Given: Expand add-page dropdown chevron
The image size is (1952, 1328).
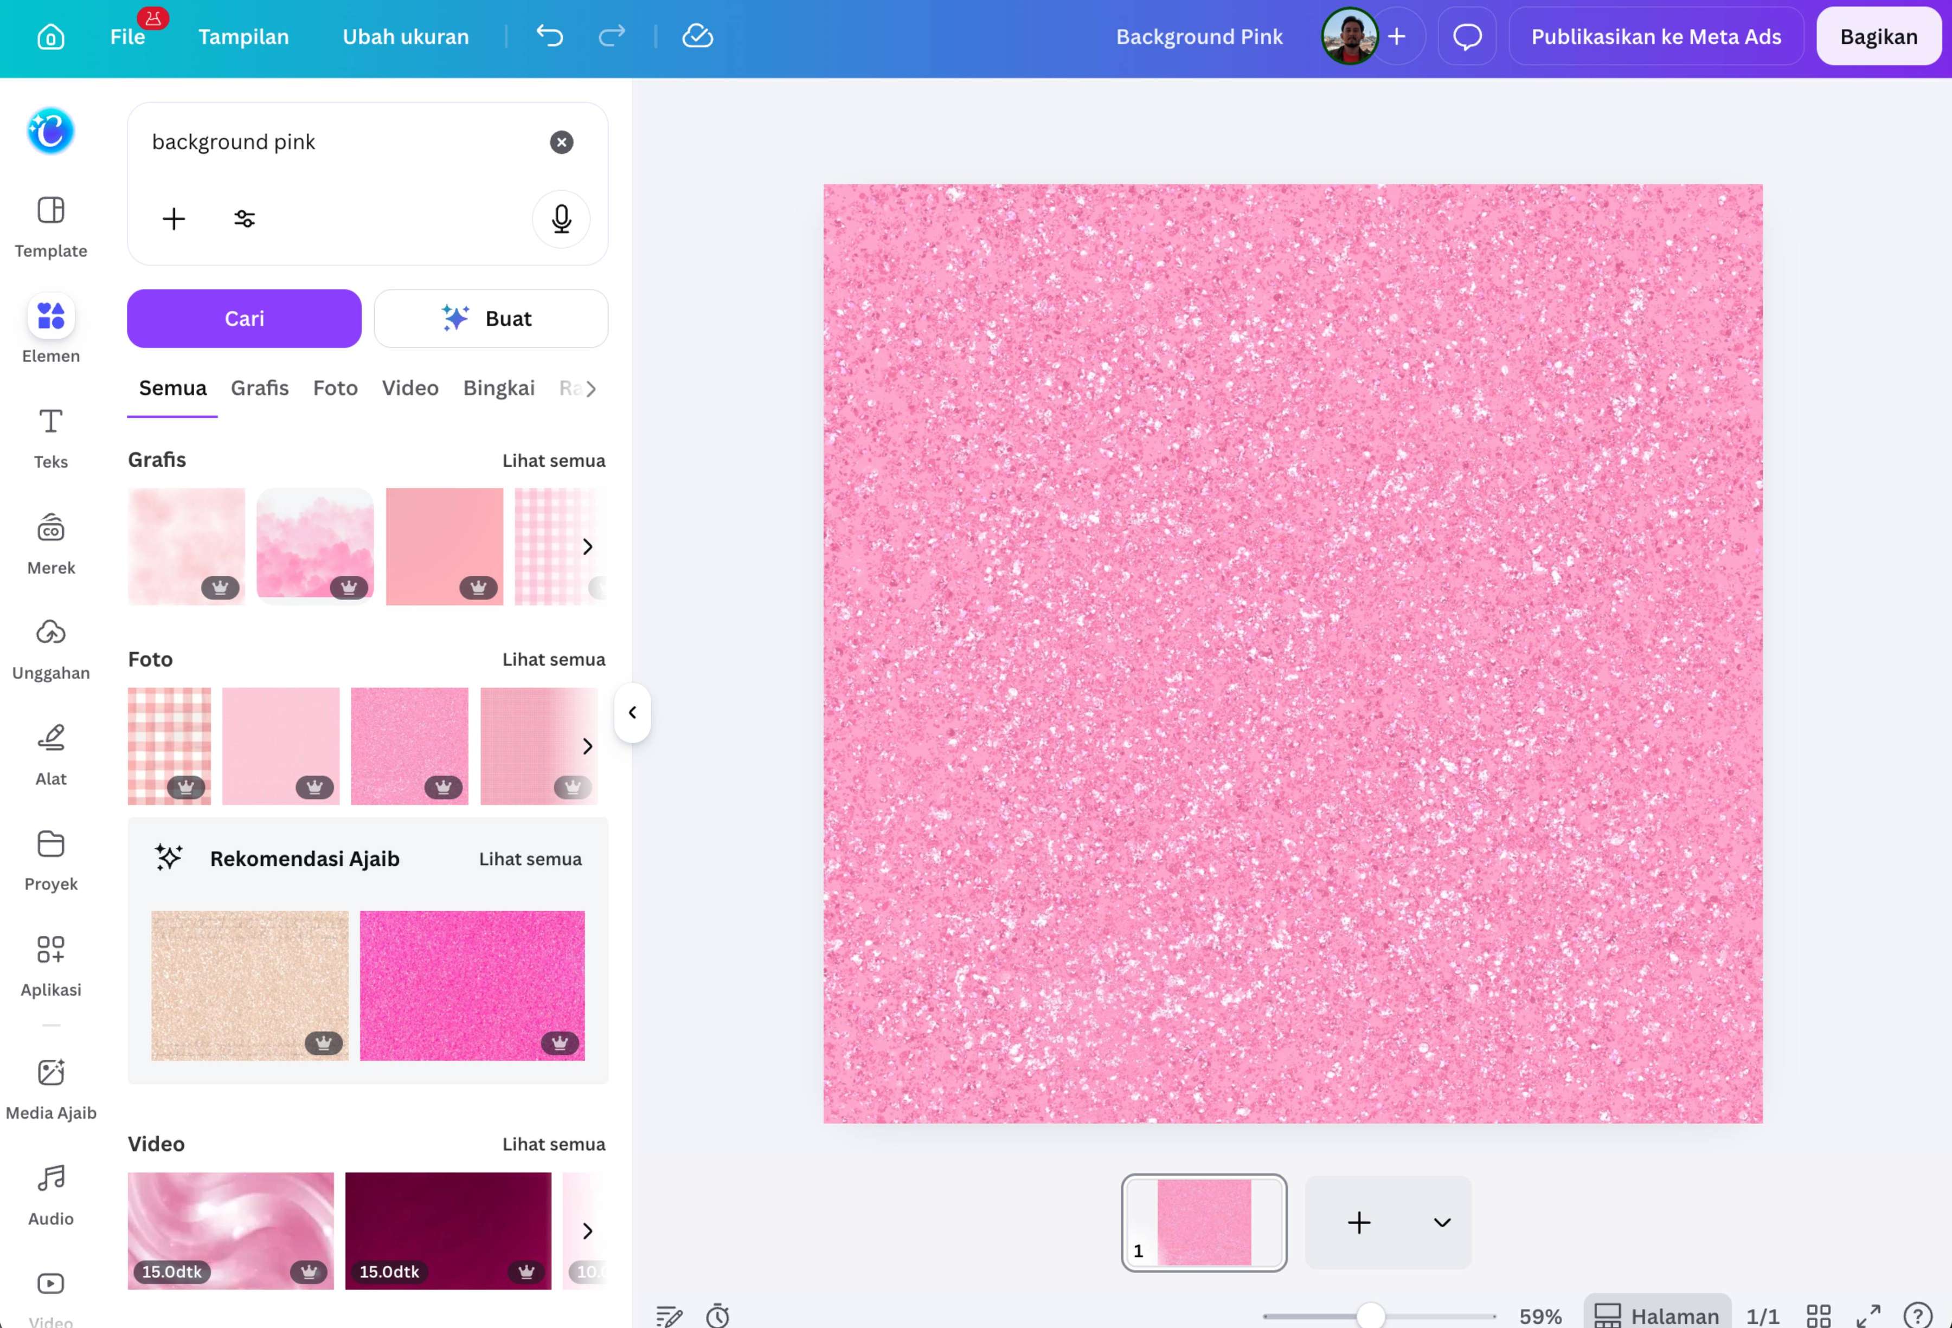Looking at the screenshot, I should (x=1441, y=1222).
